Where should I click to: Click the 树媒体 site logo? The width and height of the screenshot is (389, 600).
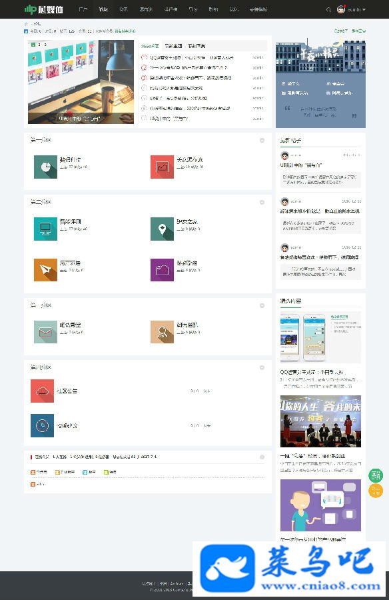coord(43,9)
